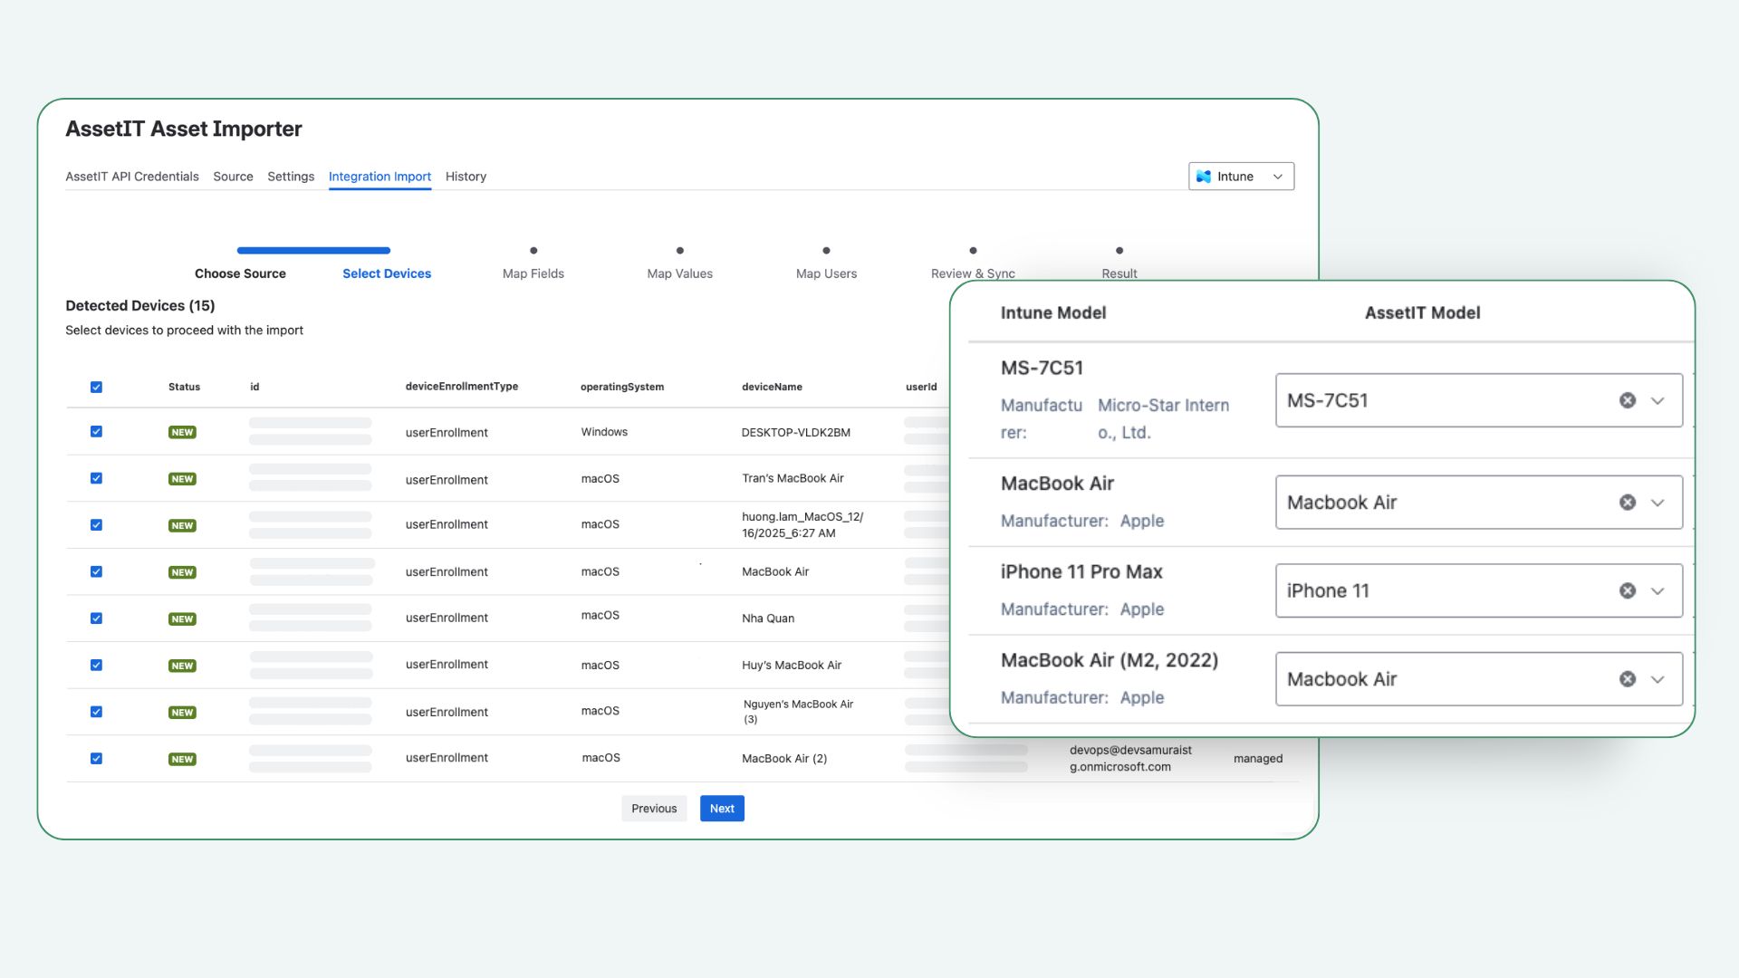The width and height of the screenshot is (1739, 978).
Task: Clear the MS-7C51 model selection
Action: pyautogui.click(x=1627, y=400)
